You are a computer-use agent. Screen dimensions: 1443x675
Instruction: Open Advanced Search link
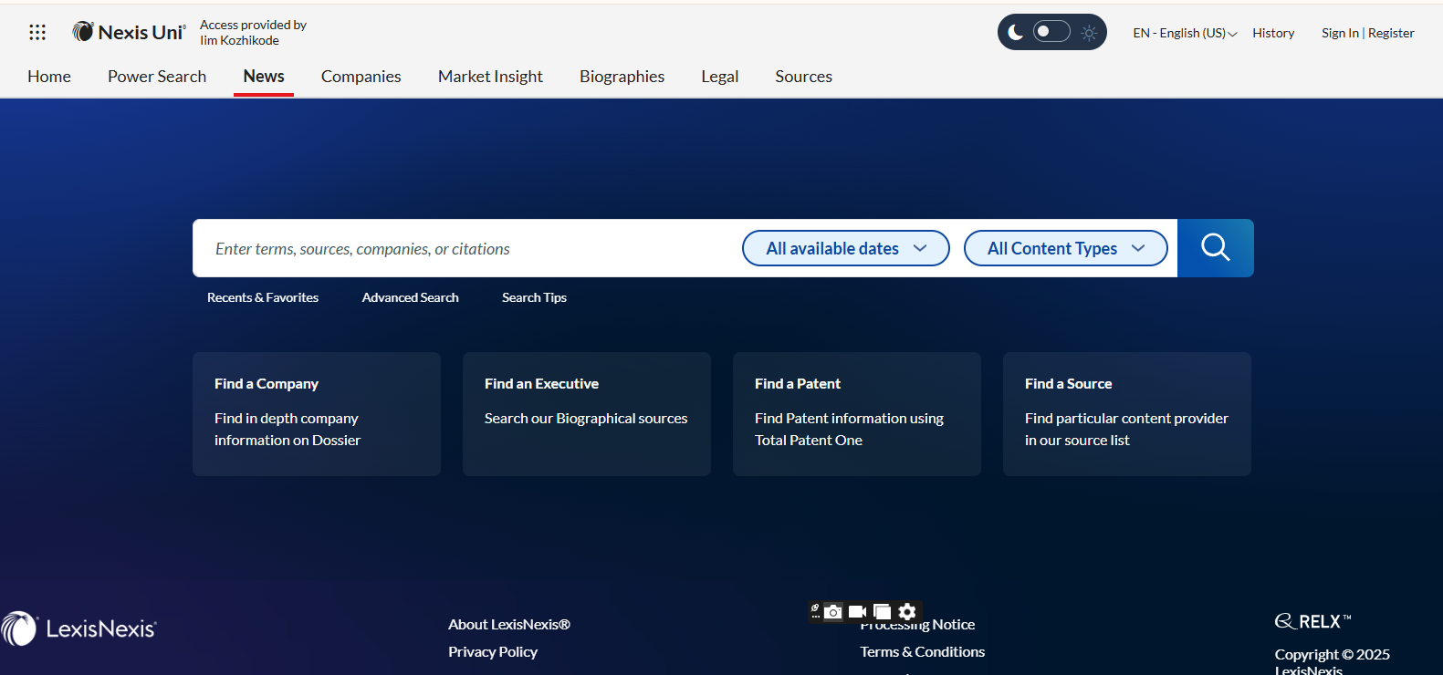coord(410,297)
